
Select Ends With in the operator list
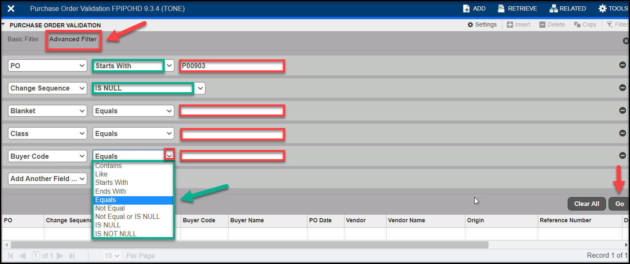(133, 191)
